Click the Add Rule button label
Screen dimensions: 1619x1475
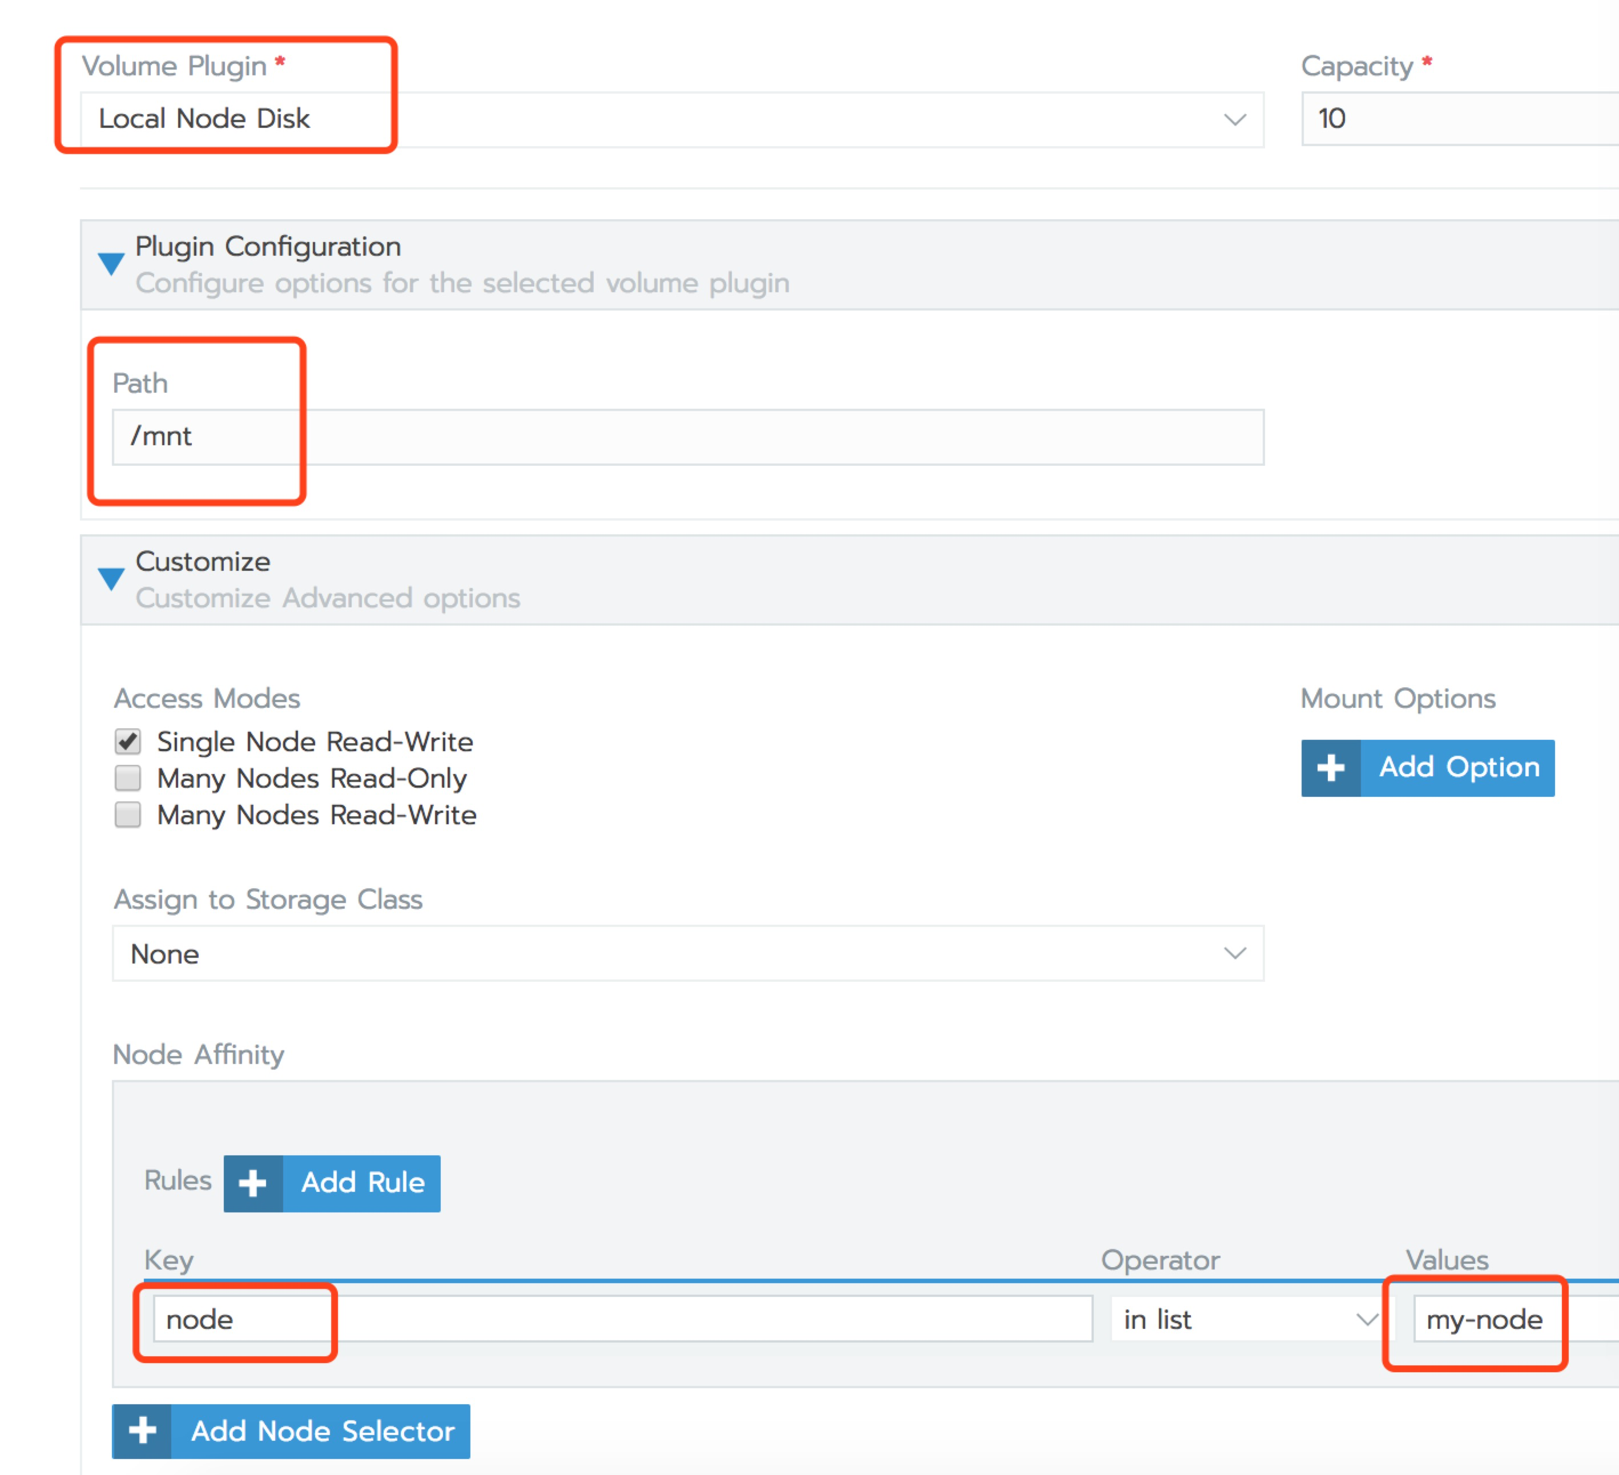(x=362, y=1183)
